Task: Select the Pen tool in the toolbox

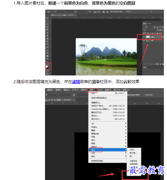Action: 47,47
